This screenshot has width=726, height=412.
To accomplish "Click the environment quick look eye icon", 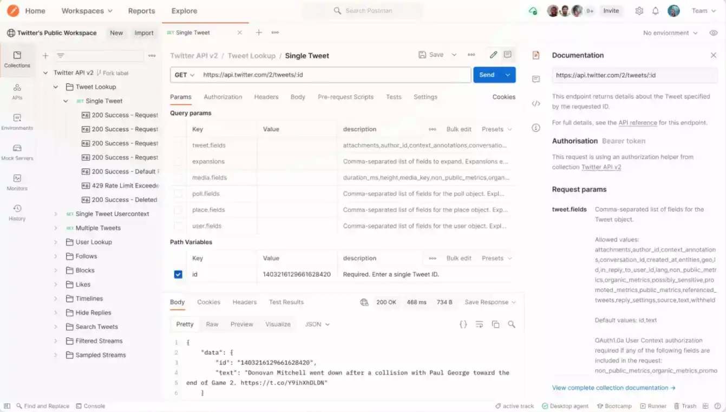I will (714, 33).
